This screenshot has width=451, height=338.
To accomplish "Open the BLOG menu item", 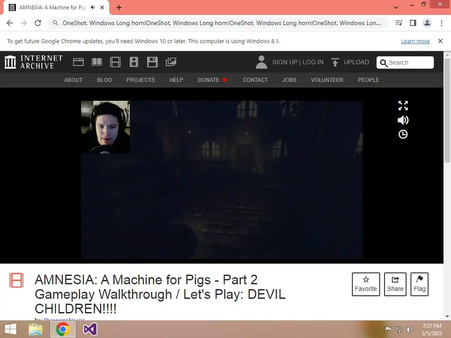I will pos(104,80).
